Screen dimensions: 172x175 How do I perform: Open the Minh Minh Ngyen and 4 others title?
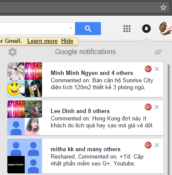[92, 73]
